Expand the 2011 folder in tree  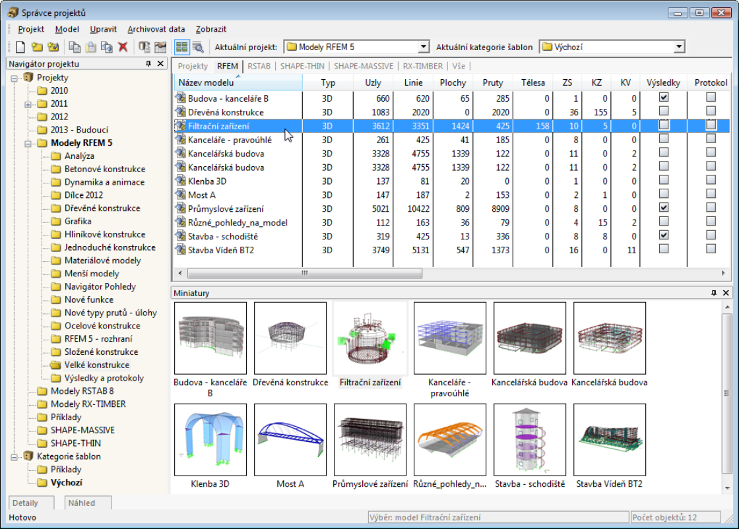click(28, 104)
